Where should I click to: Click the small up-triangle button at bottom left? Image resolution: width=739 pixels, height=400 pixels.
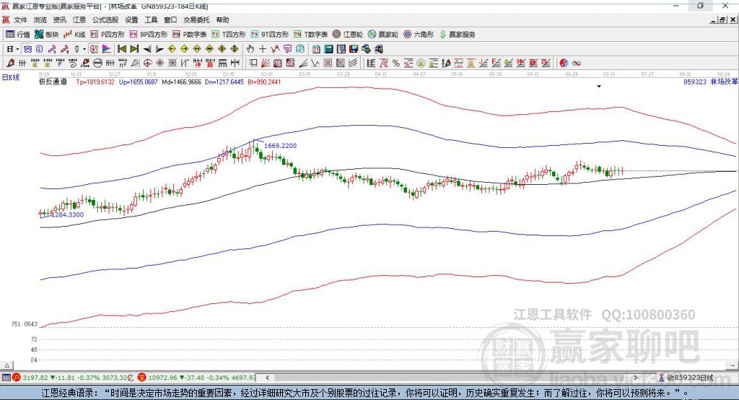6,365
